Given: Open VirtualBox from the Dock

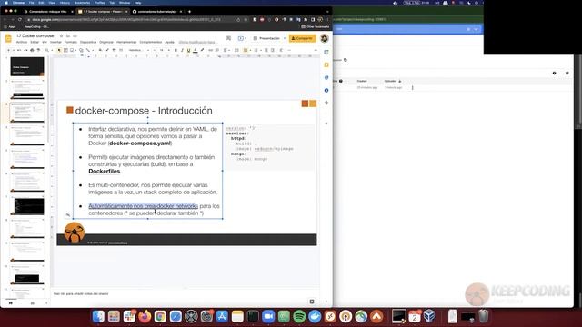Looking at the screenshot, I should point(429,316).
